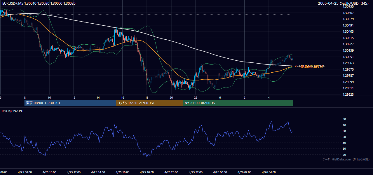Viewport: 373px width, 175px height.
Task: Click price axis label 1.29787
Action: point(348,76)
